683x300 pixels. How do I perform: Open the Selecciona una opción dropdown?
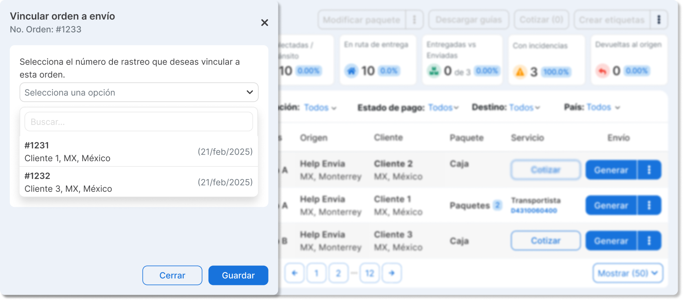click(139, 92)
